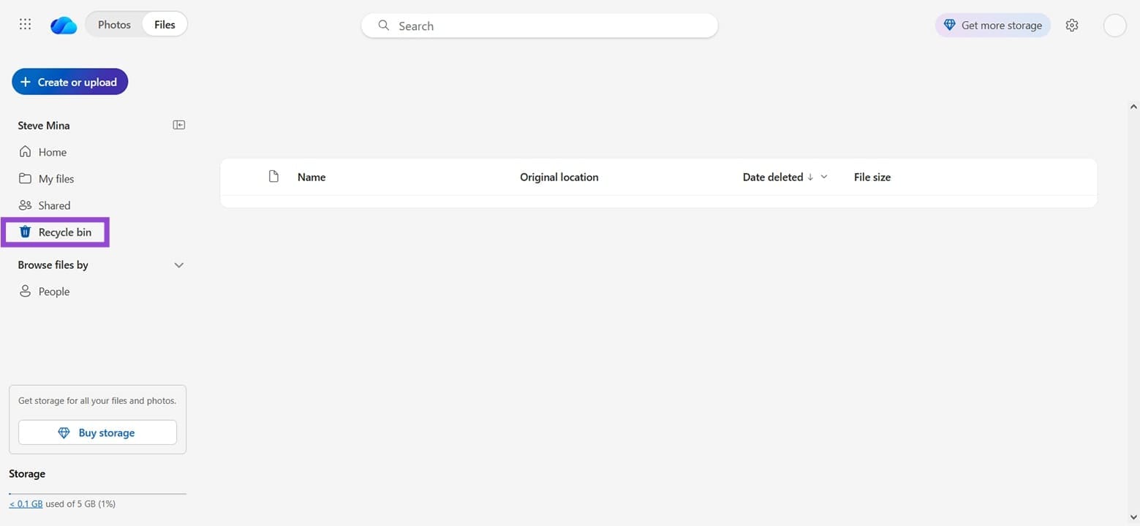
Task: Sort by the Name column header
Action: (311, 177)
